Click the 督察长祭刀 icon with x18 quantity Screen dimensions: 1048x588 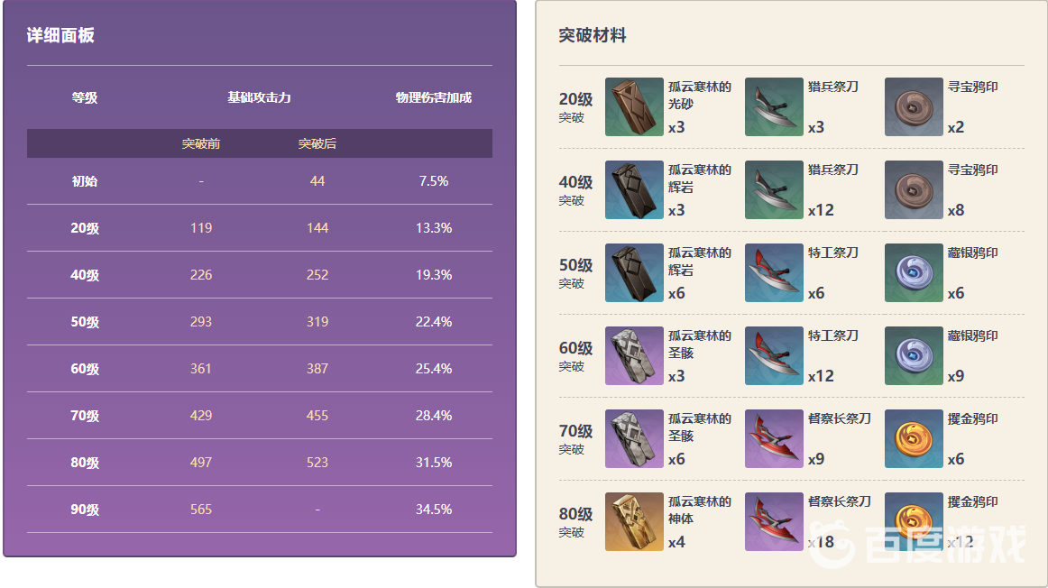pyautogui.click(x=774, y=522)
